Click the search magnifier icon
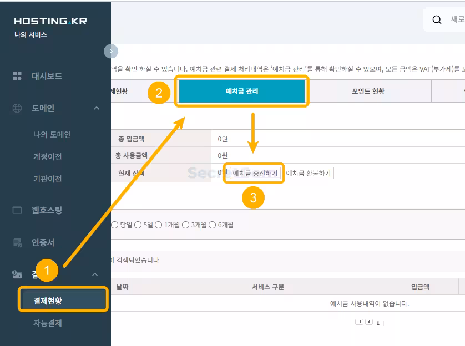Image resolution: width=465 pixels, height=346 pixels. click(437, 20)
